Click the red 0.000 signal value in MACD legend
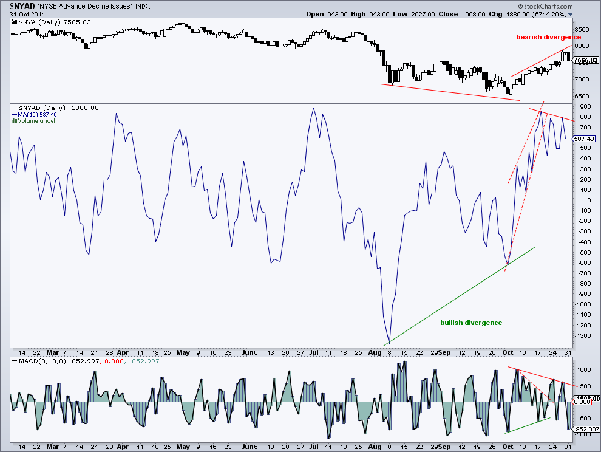Viewport: 601px width, 452px height. [x=115, y=361]
